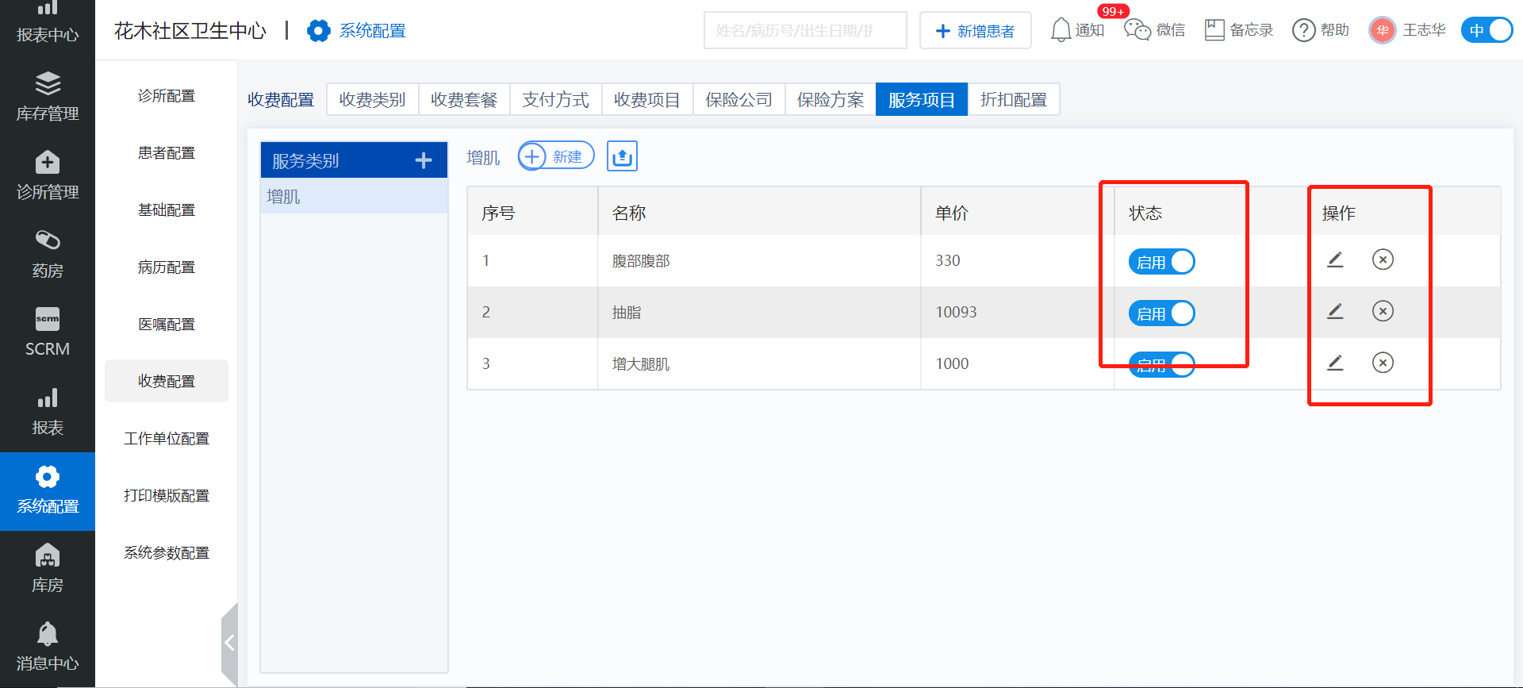Delete the 抽脂 row
The height and width of the screenshot is (688, 1523).
pyautogui.click(x=1383, y=311)
